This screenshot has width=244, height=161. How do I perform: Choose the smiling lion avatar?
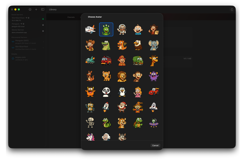pyautogui.click(x=122, y=76)
